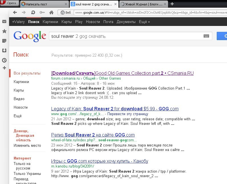Close the soul reaver 2 gog tab

pos(116,4)
